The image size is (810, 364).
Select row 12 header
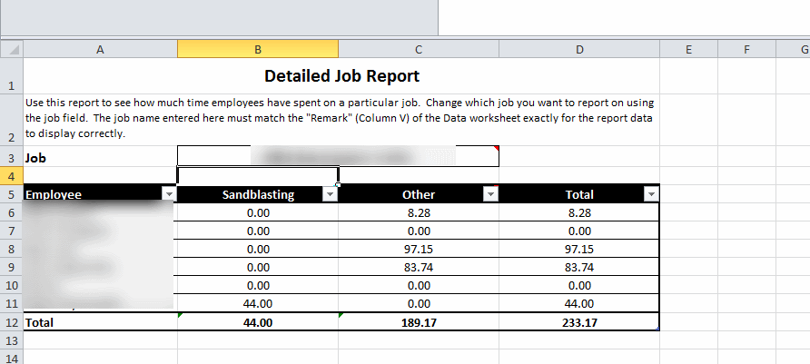(12, 322)
